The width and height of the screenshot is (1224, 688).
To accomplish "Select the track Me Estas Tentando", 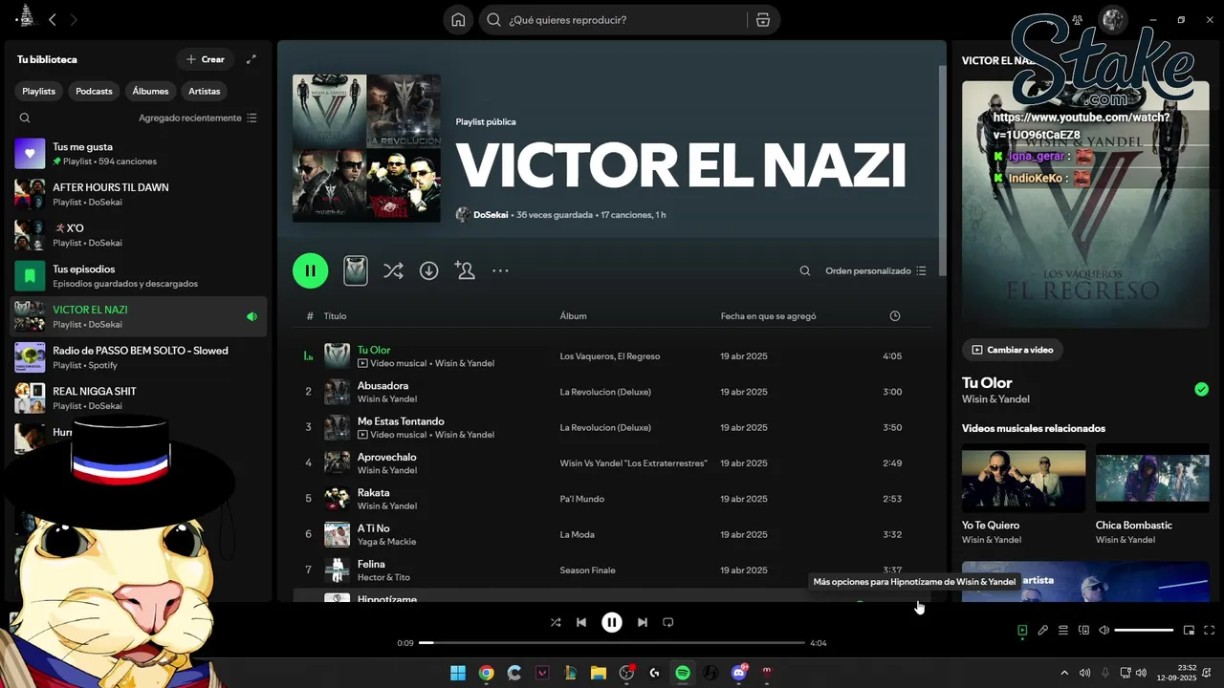I will (x=612, y=427).
